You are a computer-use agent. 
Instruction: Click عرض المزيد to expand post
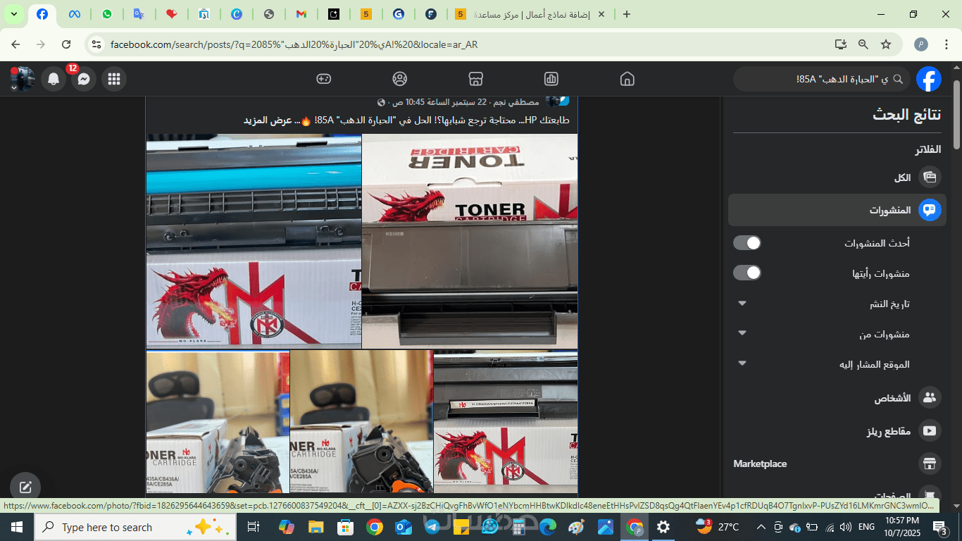pos(268,120)
